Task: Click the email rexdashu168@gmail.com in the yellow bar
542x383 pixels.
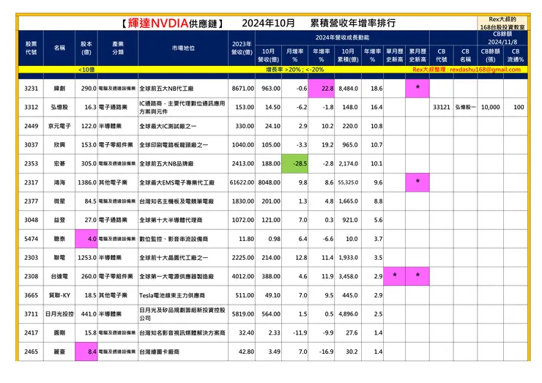Action: [486, 70]
